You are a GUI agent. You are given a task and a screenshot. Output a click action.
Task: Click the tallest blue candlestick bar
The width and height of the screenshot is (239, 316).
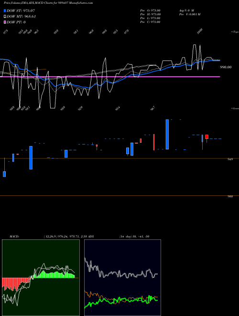pyautogui.click(x=167, y=134)
